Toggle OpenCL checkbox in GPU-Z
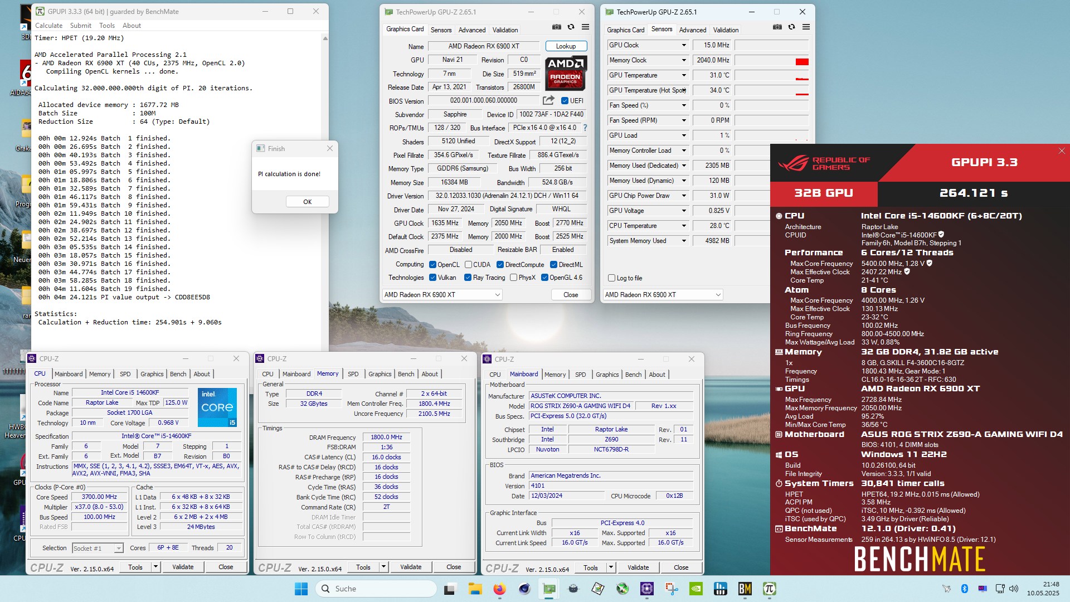Viewport: 1070px width, 602px height. 432,265
